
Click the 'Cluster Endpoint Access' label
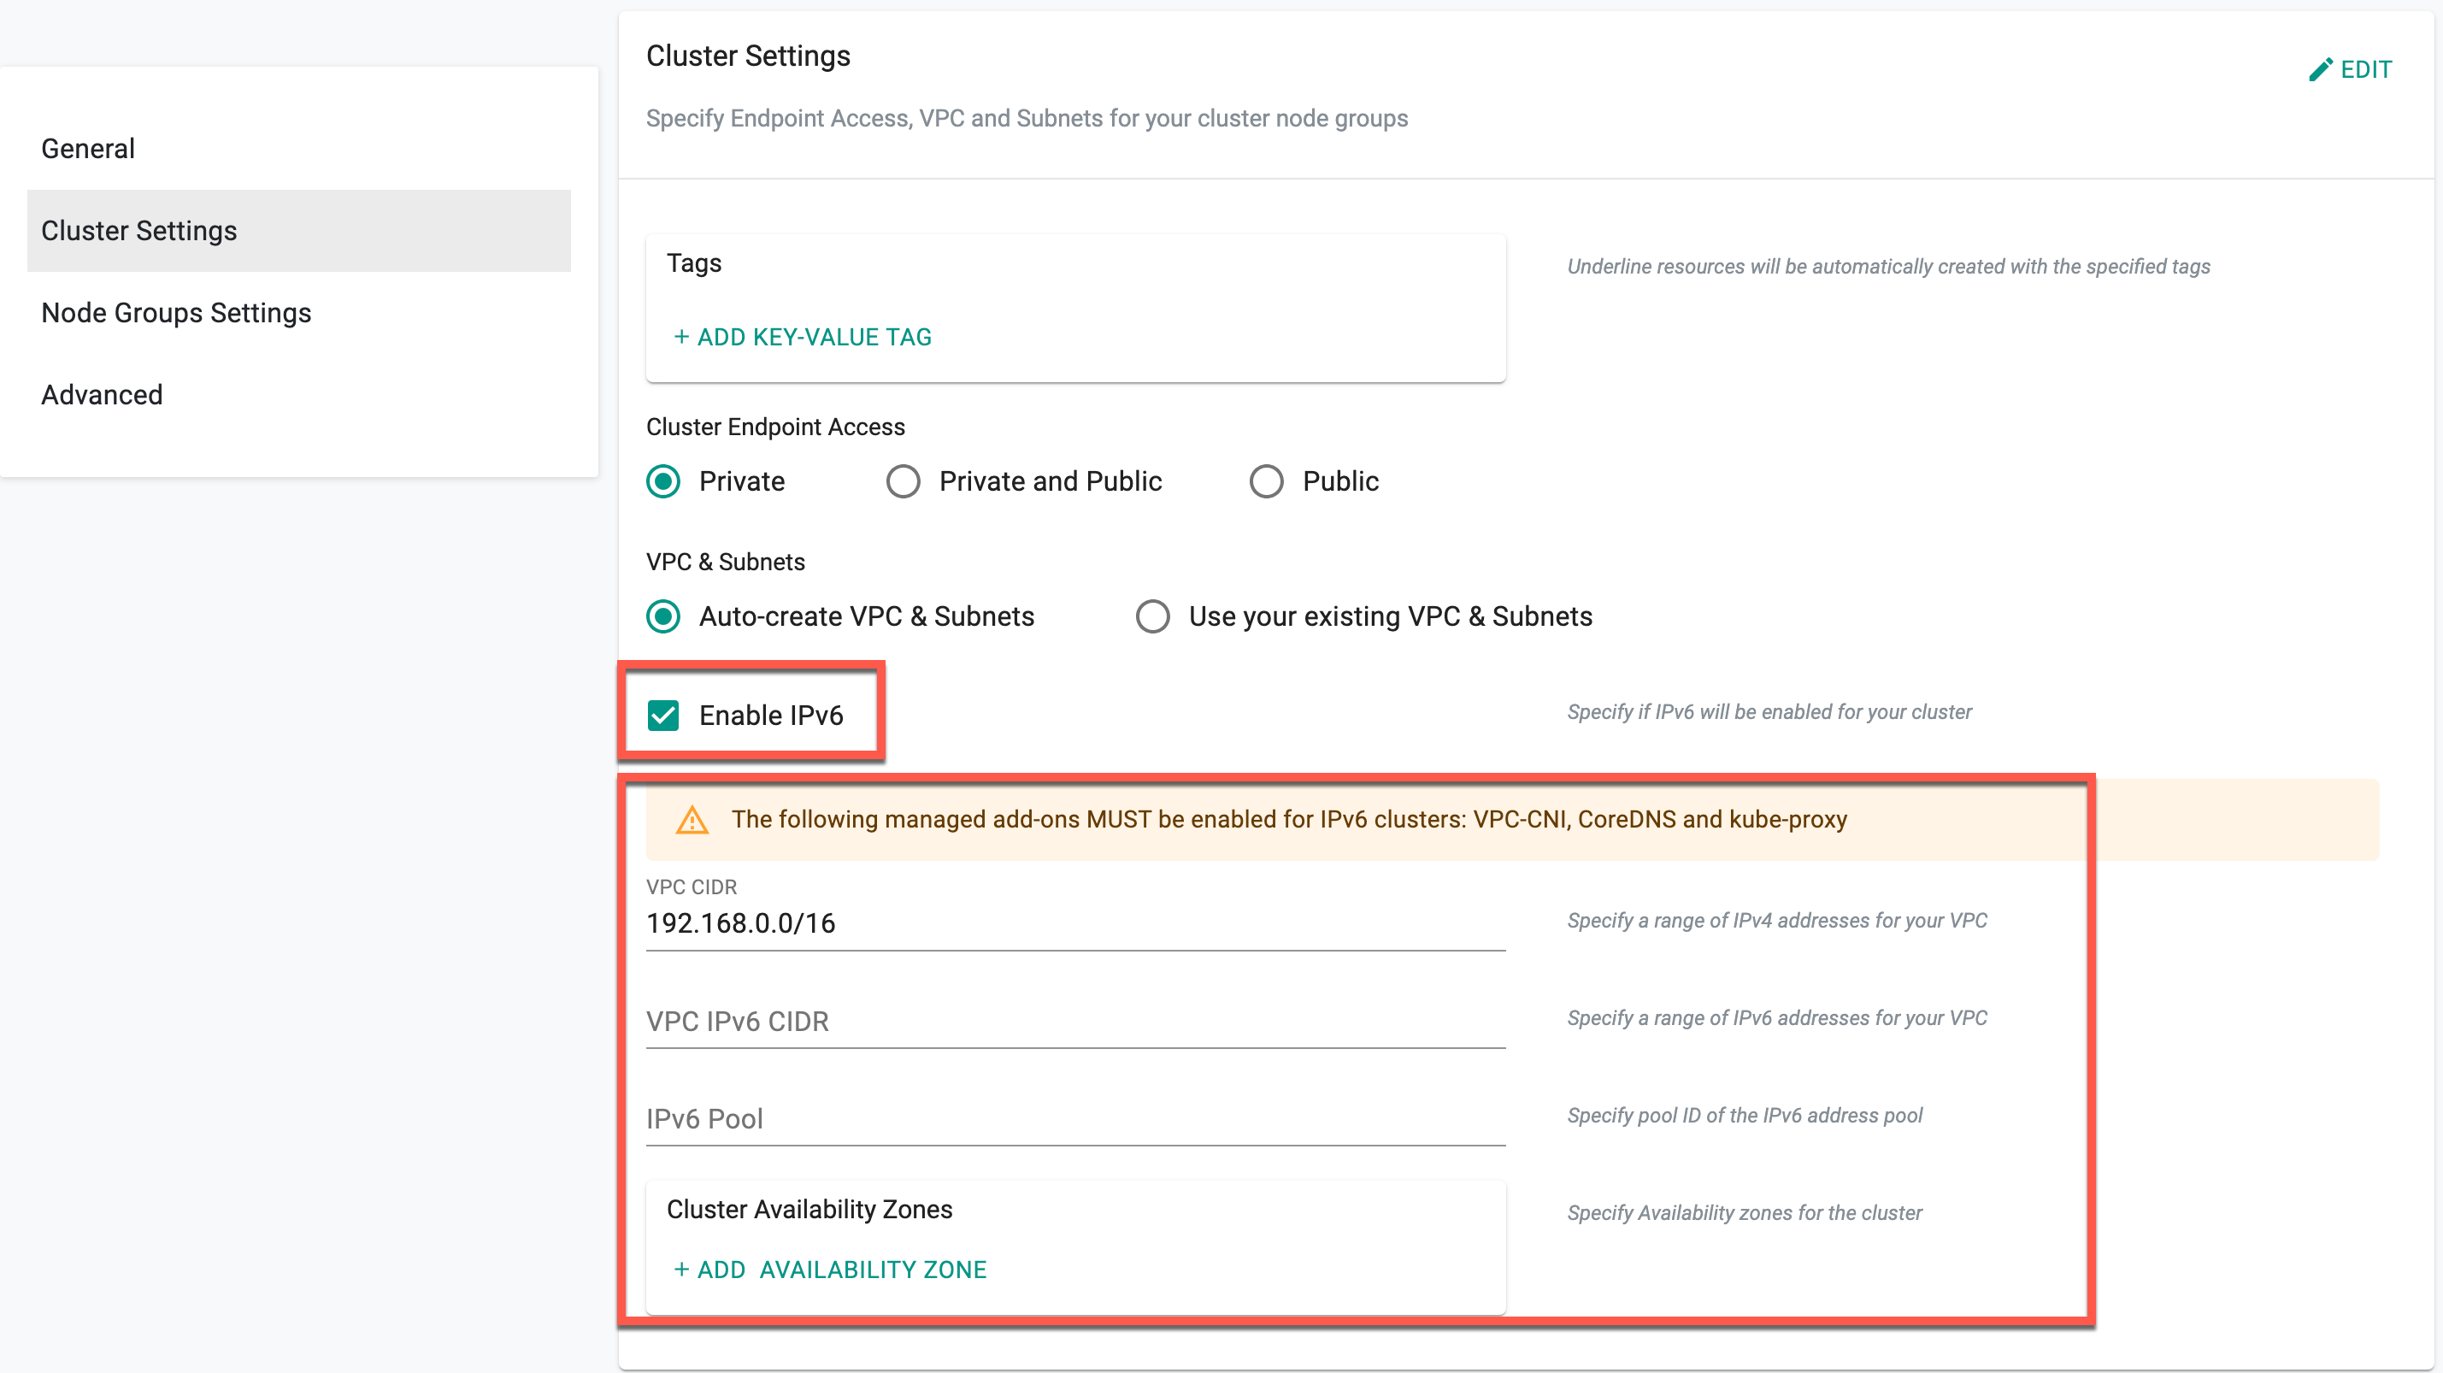[x=776, y=427]
